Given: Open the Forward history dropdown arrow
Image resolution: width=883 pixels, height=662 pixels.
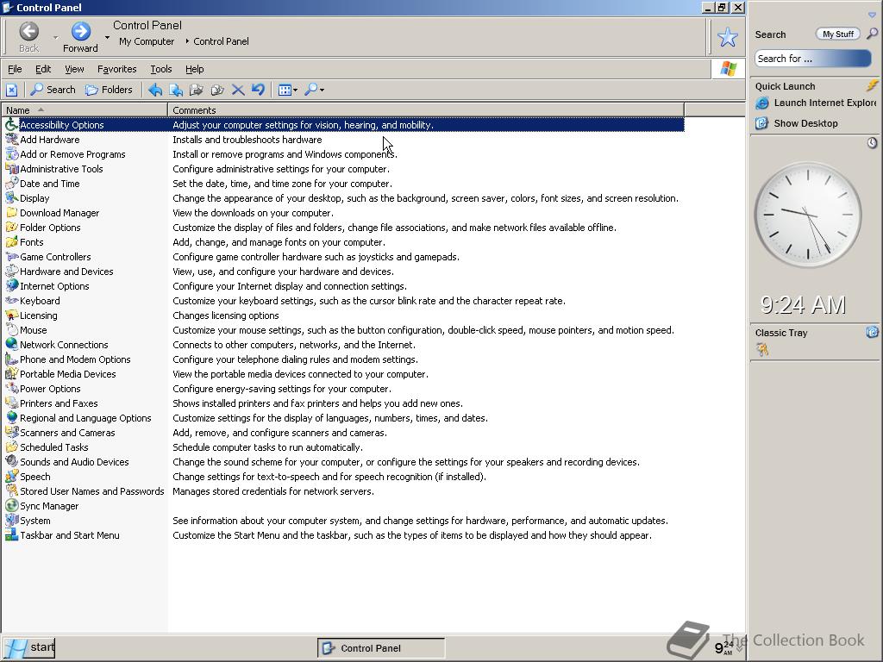Looking at the screenshot, I should pyautogui.click(x=107, y=38).
